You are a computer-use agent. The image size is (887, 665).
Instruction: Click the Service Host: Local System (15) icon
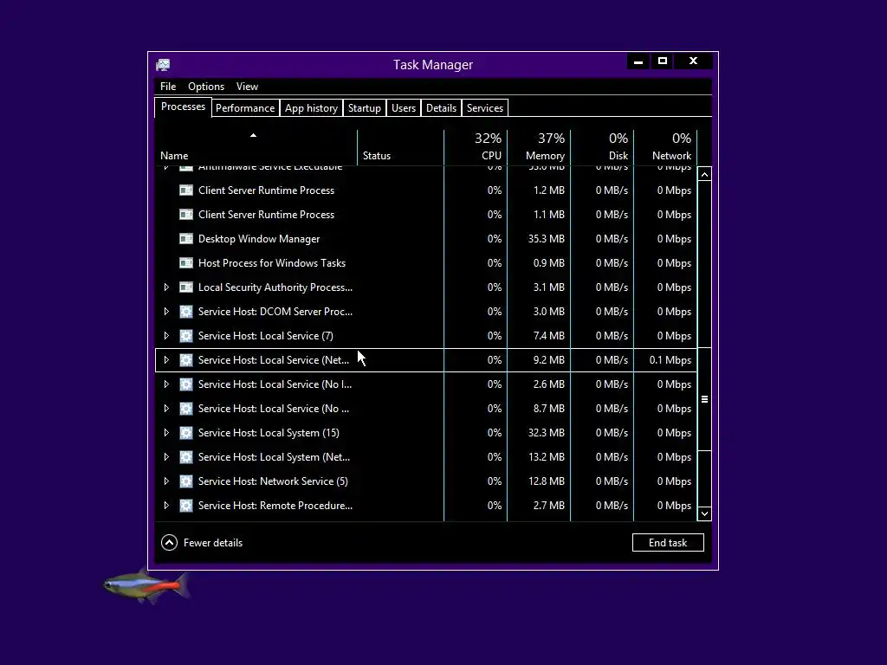(x=186, y=433)
